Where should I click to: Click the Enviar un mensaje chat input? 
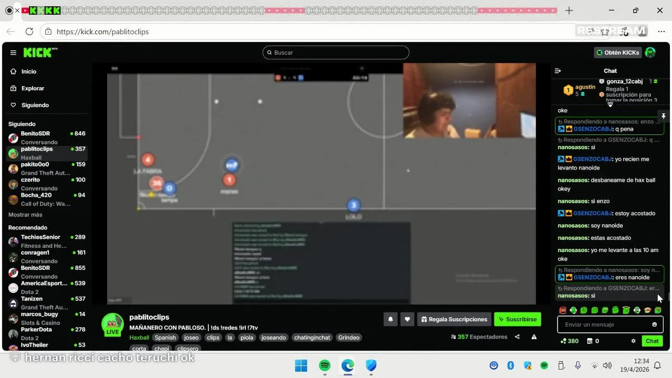[x=605, y=324]
